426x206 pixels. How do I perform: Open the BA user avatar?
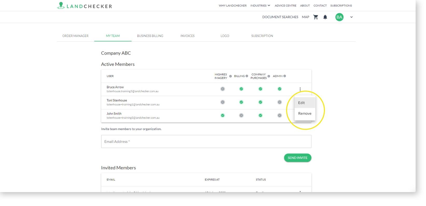pyautogui.click(x=339, y=17)
